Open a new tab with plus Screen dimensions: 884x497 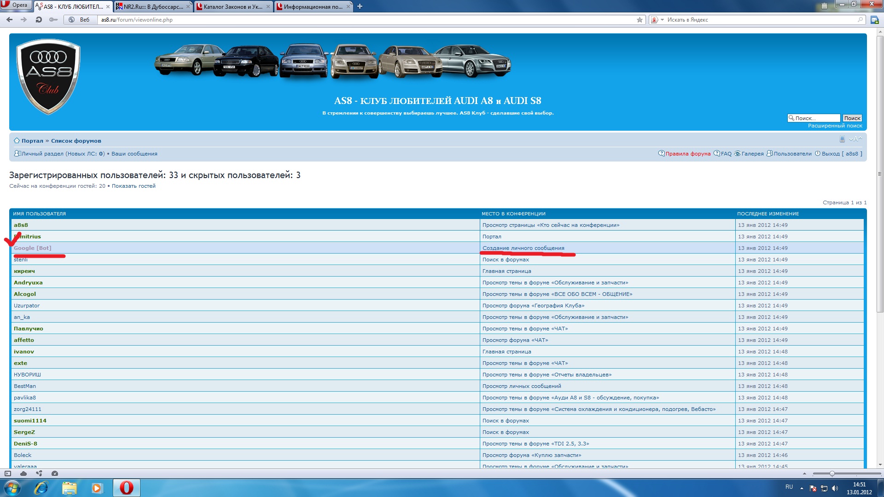[x=360, y=6]
